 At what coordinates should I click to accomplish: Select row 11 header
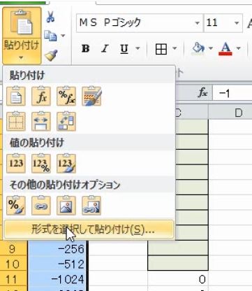click(14, 279)
